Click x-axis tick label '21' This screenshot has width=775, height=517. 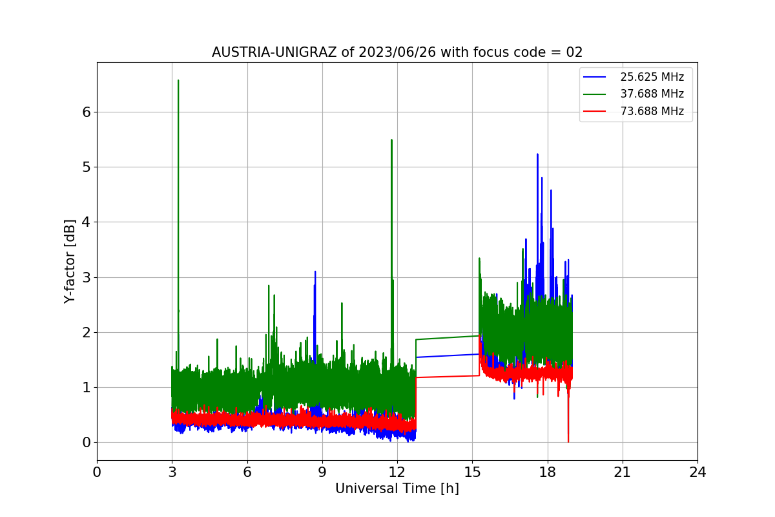point(623,472)
